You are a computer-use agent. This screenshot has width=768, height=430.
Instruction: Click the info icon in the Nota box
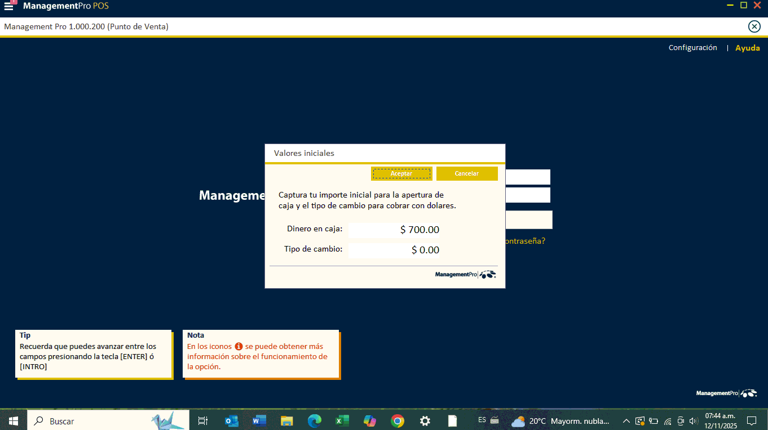[x=239, y=347]
